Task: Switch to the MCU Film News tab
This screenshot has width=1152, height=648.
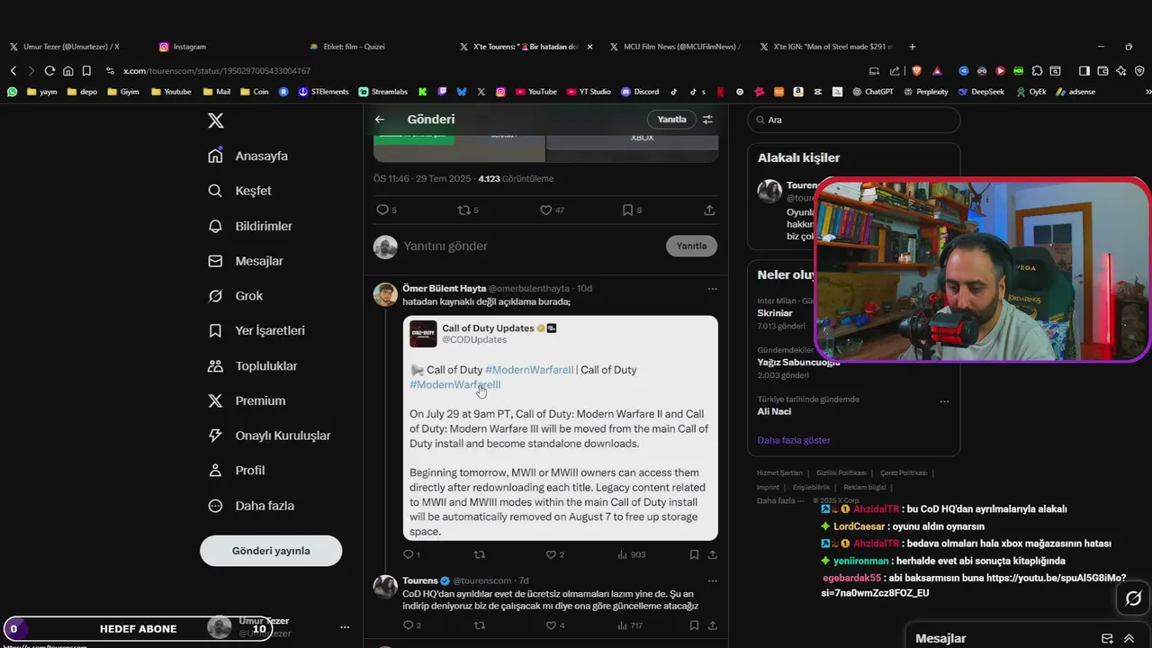Action: [x=677, y=46]
